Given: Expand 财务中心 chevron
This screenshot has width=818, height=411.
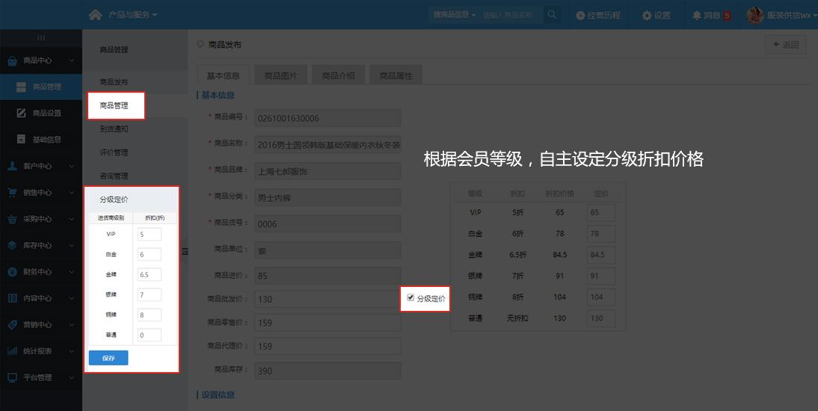Looking at the screenshot, I should (72, 272).
